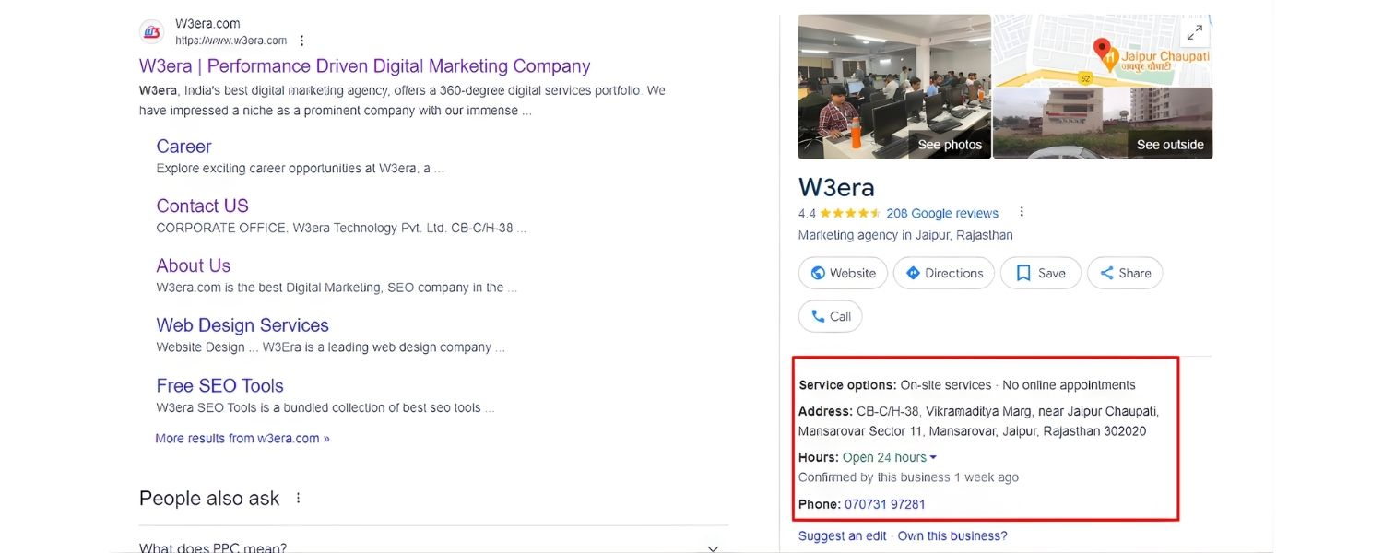This screenshot has width=1383, height=553.
Task: Save W3era with the bookmark button
Action: (1040, 273)
